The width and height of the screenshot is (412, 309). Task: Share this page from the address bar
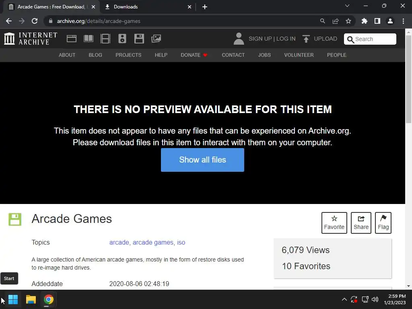click(336, 21)
